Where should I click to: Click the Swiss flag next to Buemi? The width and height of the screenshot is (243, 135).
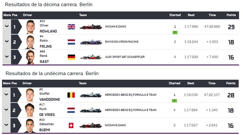pyautogui.click(x=71, y=125)
